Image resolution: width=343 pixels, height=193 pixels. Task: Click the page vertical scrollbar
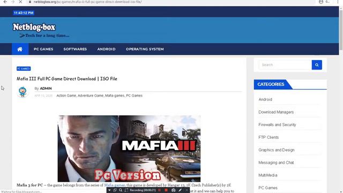(341, 29)
